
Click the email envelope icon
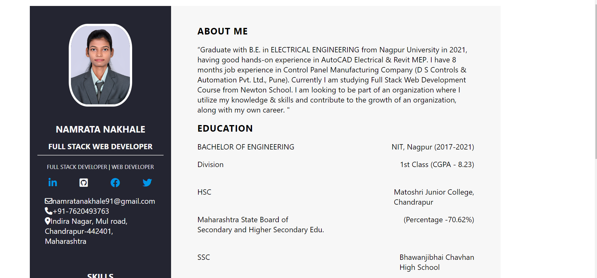coord(48,201)
